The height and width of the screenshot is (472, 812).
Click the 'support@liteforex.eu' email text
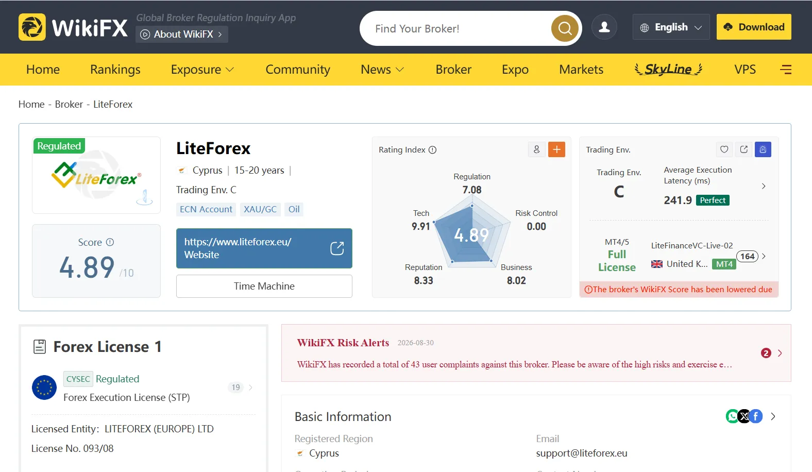click(x=582, y=453)
